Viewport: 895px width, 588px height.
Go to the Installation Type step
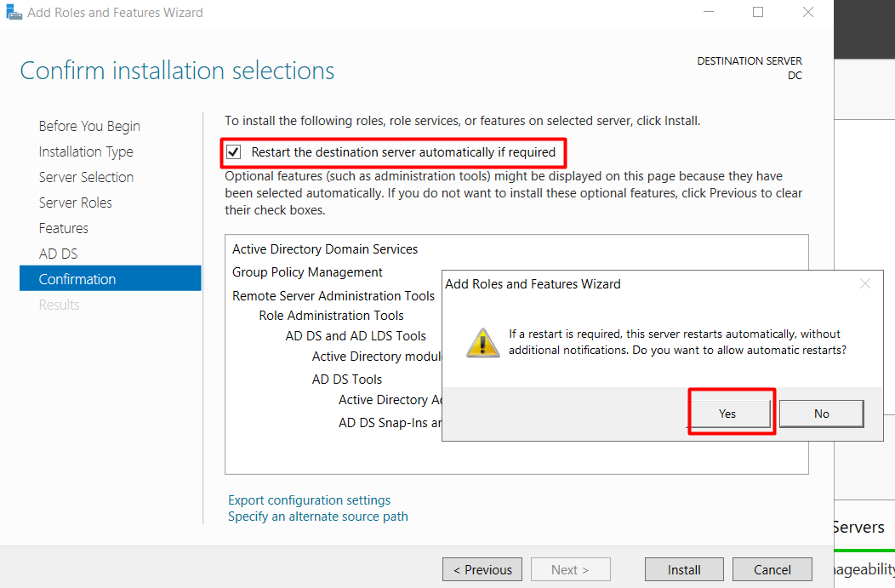point(86,151)
